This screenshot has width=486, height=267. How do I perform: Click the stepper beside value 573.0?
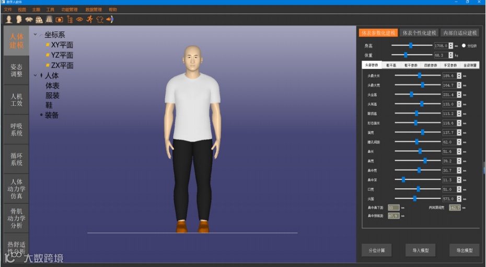[459, 199]
